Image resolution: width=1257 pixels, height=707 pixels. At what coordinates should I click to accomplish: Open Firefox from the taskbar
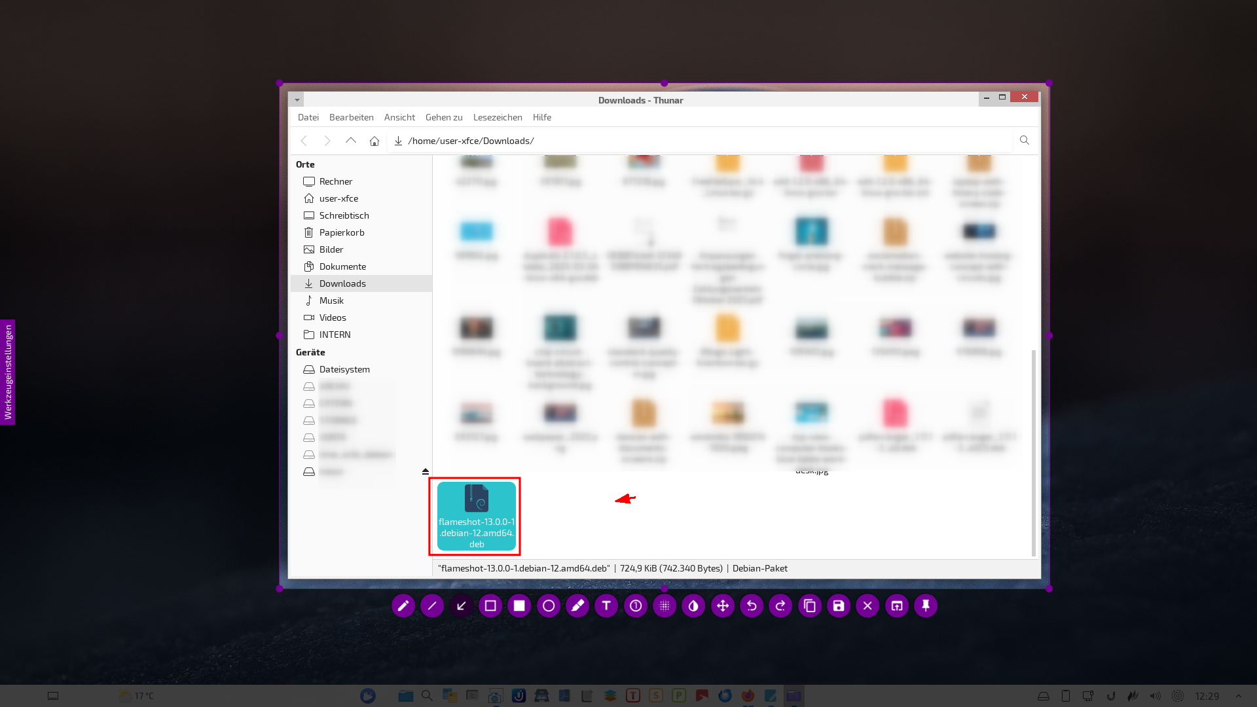pos(748,695)
